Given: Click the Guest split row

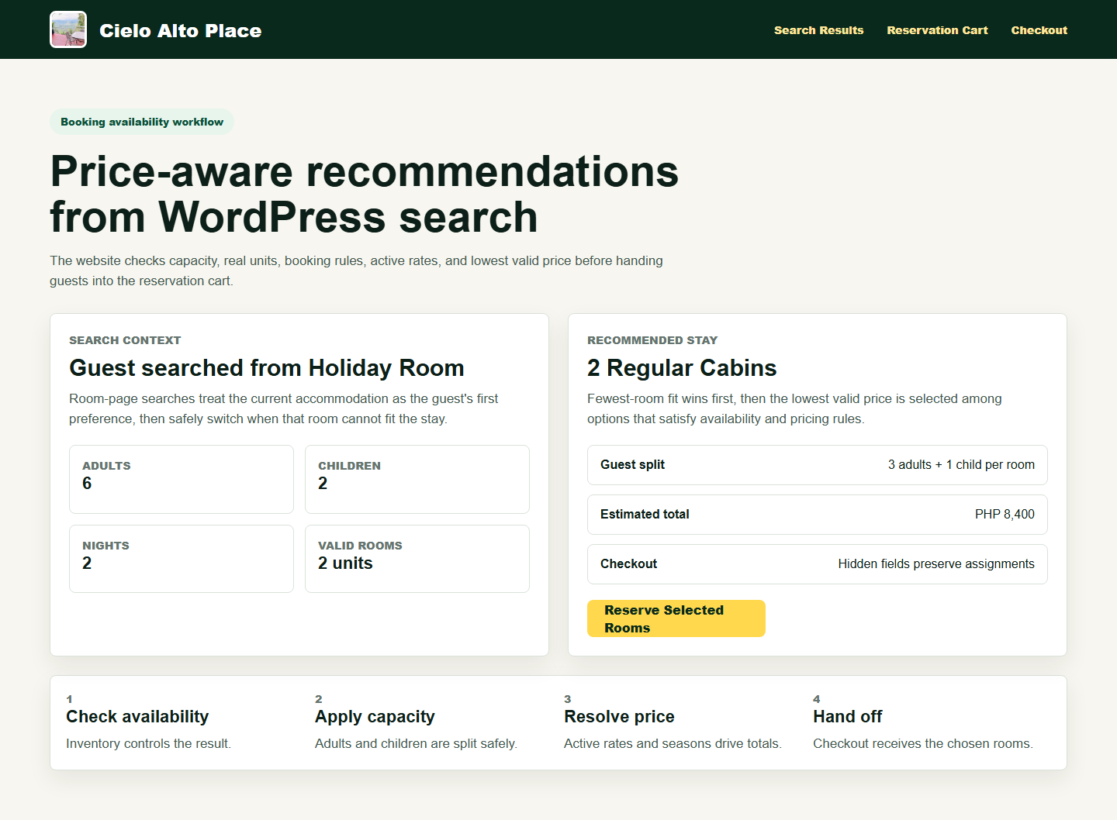Looking at the screenshot, I should (x=818, y=465).
